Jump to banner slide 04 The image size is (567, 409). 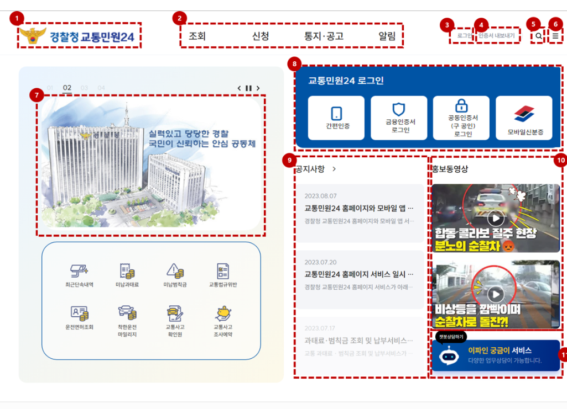pos(101,88)
